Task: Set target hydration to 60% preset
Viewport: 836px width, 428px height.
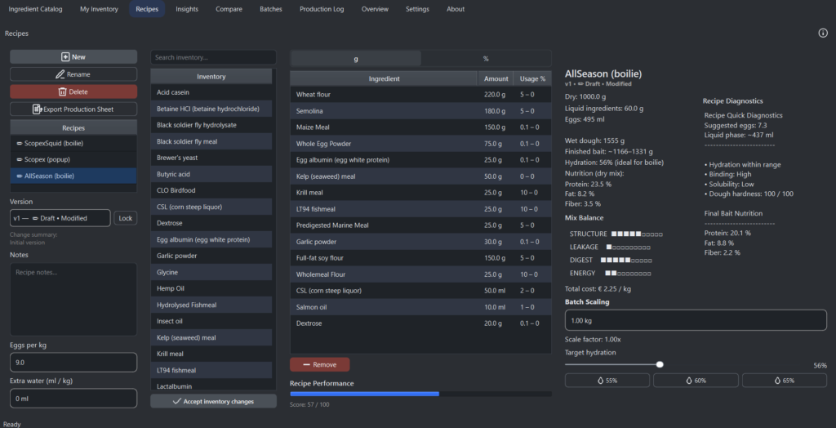Action: coord(696,381)
